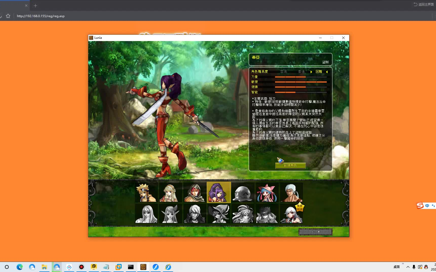436x272 pixels.
Task: Select the red-haired hooded wizard portrait
Action: click(x=195, y=192)
